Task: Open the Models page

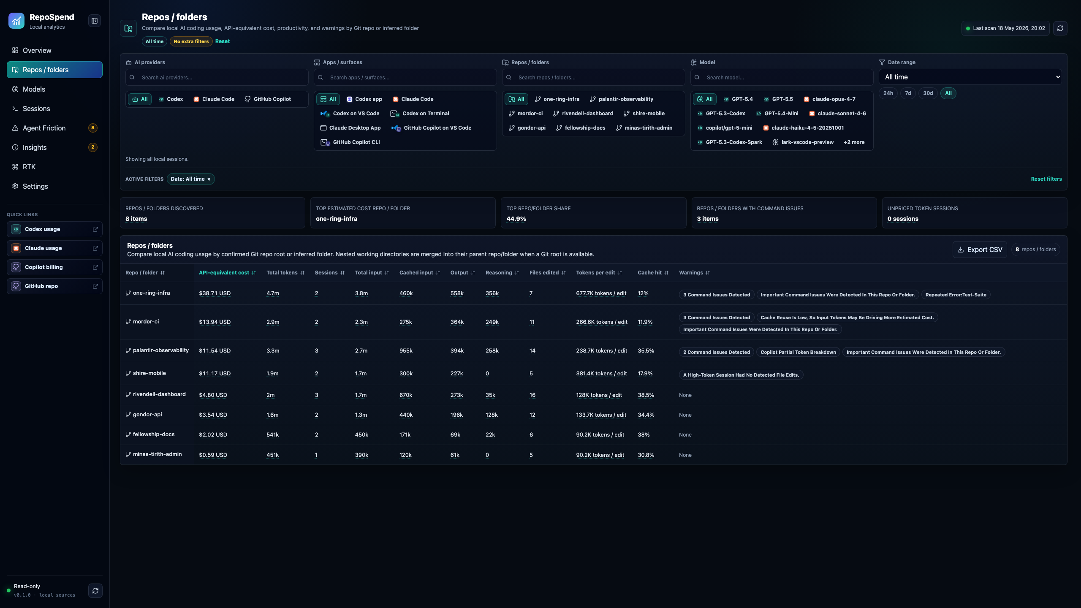Action: 54,89
